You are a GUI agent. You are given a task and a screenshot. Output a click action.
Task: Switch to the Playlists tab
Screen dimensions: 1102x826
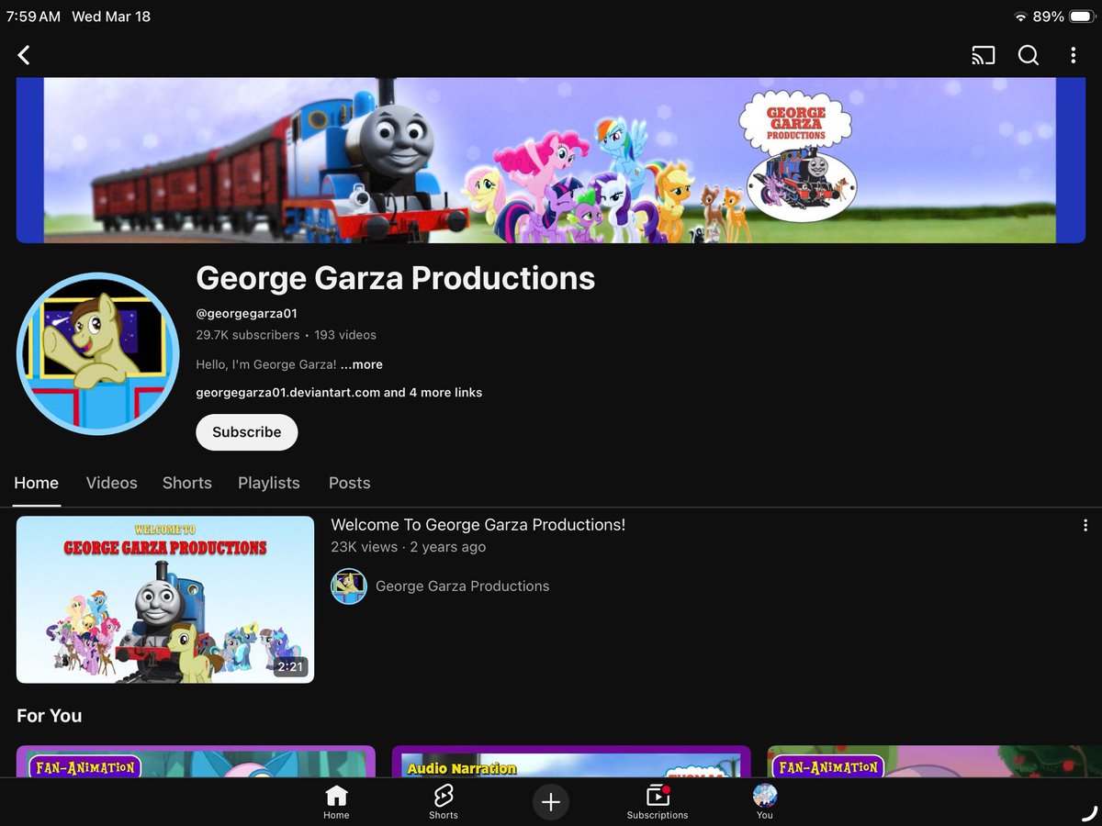point(269,483)
